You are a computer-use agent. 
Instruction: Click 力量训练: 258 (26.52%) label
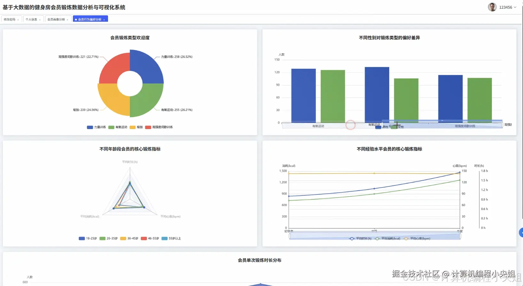177,57
